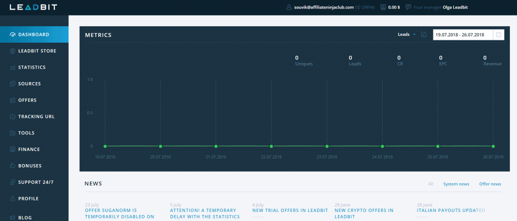Click chart data point for 23.07.2018

tap(327, 146)
